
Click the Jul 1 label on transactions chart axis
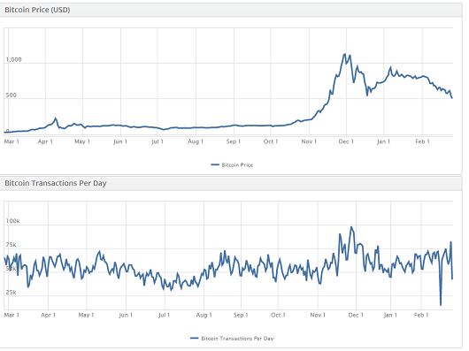[164, 315]
